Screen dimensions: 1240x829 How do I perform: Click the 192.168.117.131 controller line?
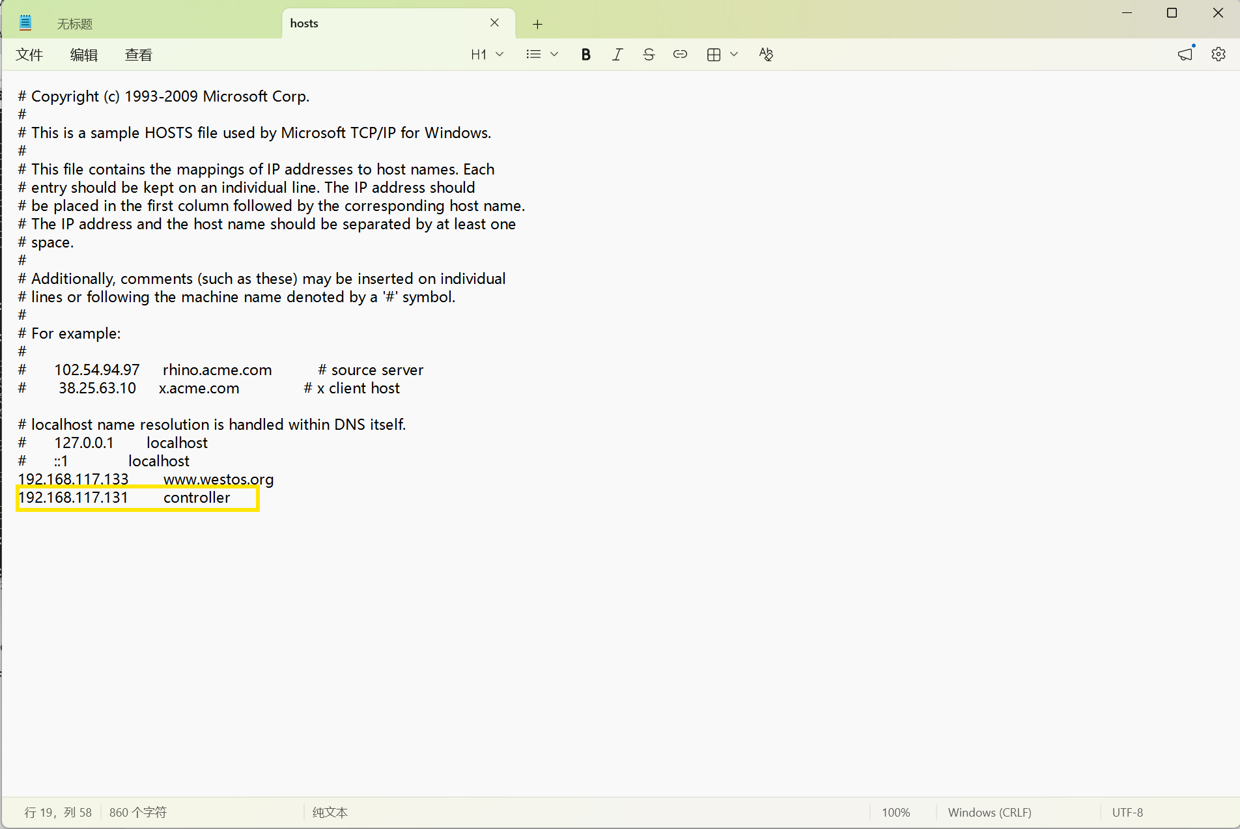click(124, 498)
